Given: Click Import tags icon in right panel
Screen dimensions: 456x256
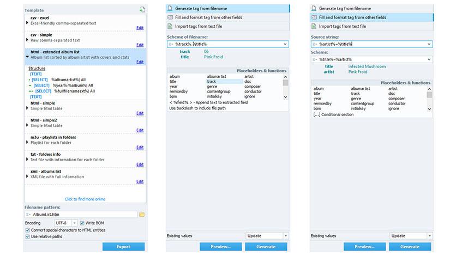Looking at the screenshot, I should pyautogui.click(x=314, y=26).
